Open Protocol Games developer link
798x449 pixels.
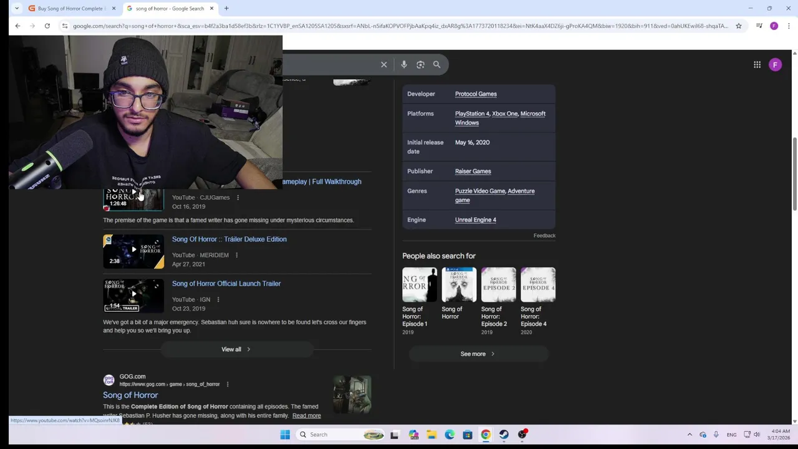tap(476, 94)
